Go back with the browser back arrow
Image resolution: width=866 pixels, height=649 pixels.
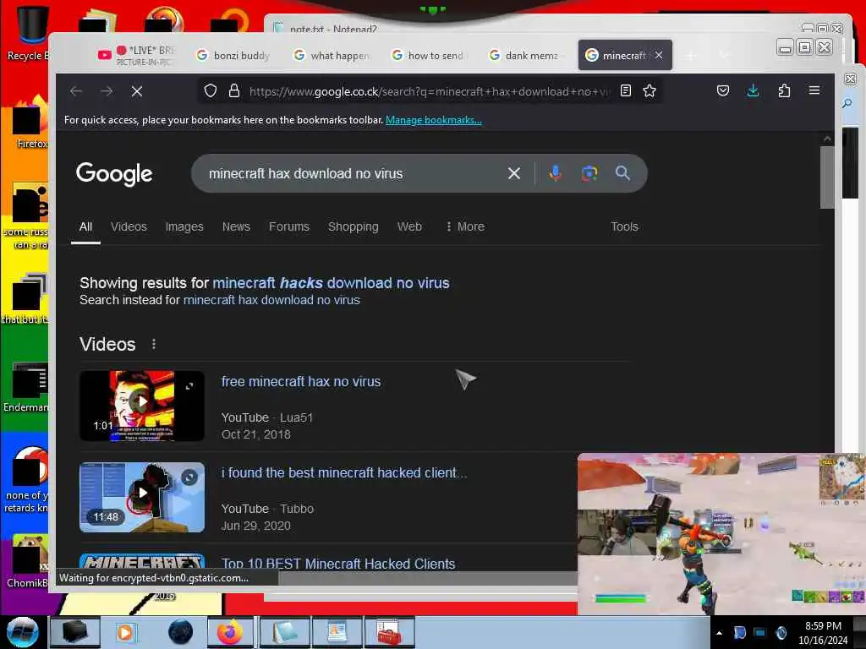tap(76, 91)
